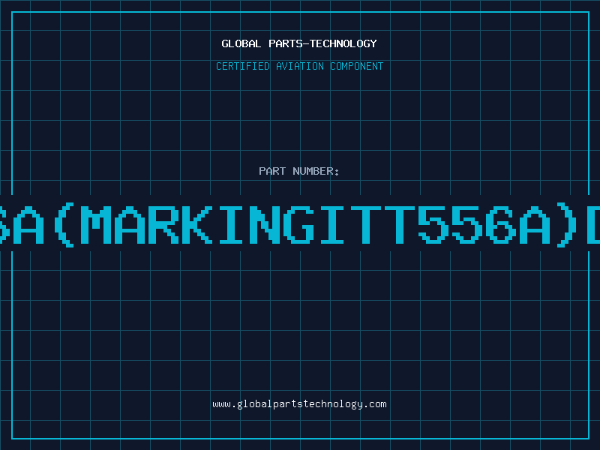Click the .com ending of the website address

[375, 404]
